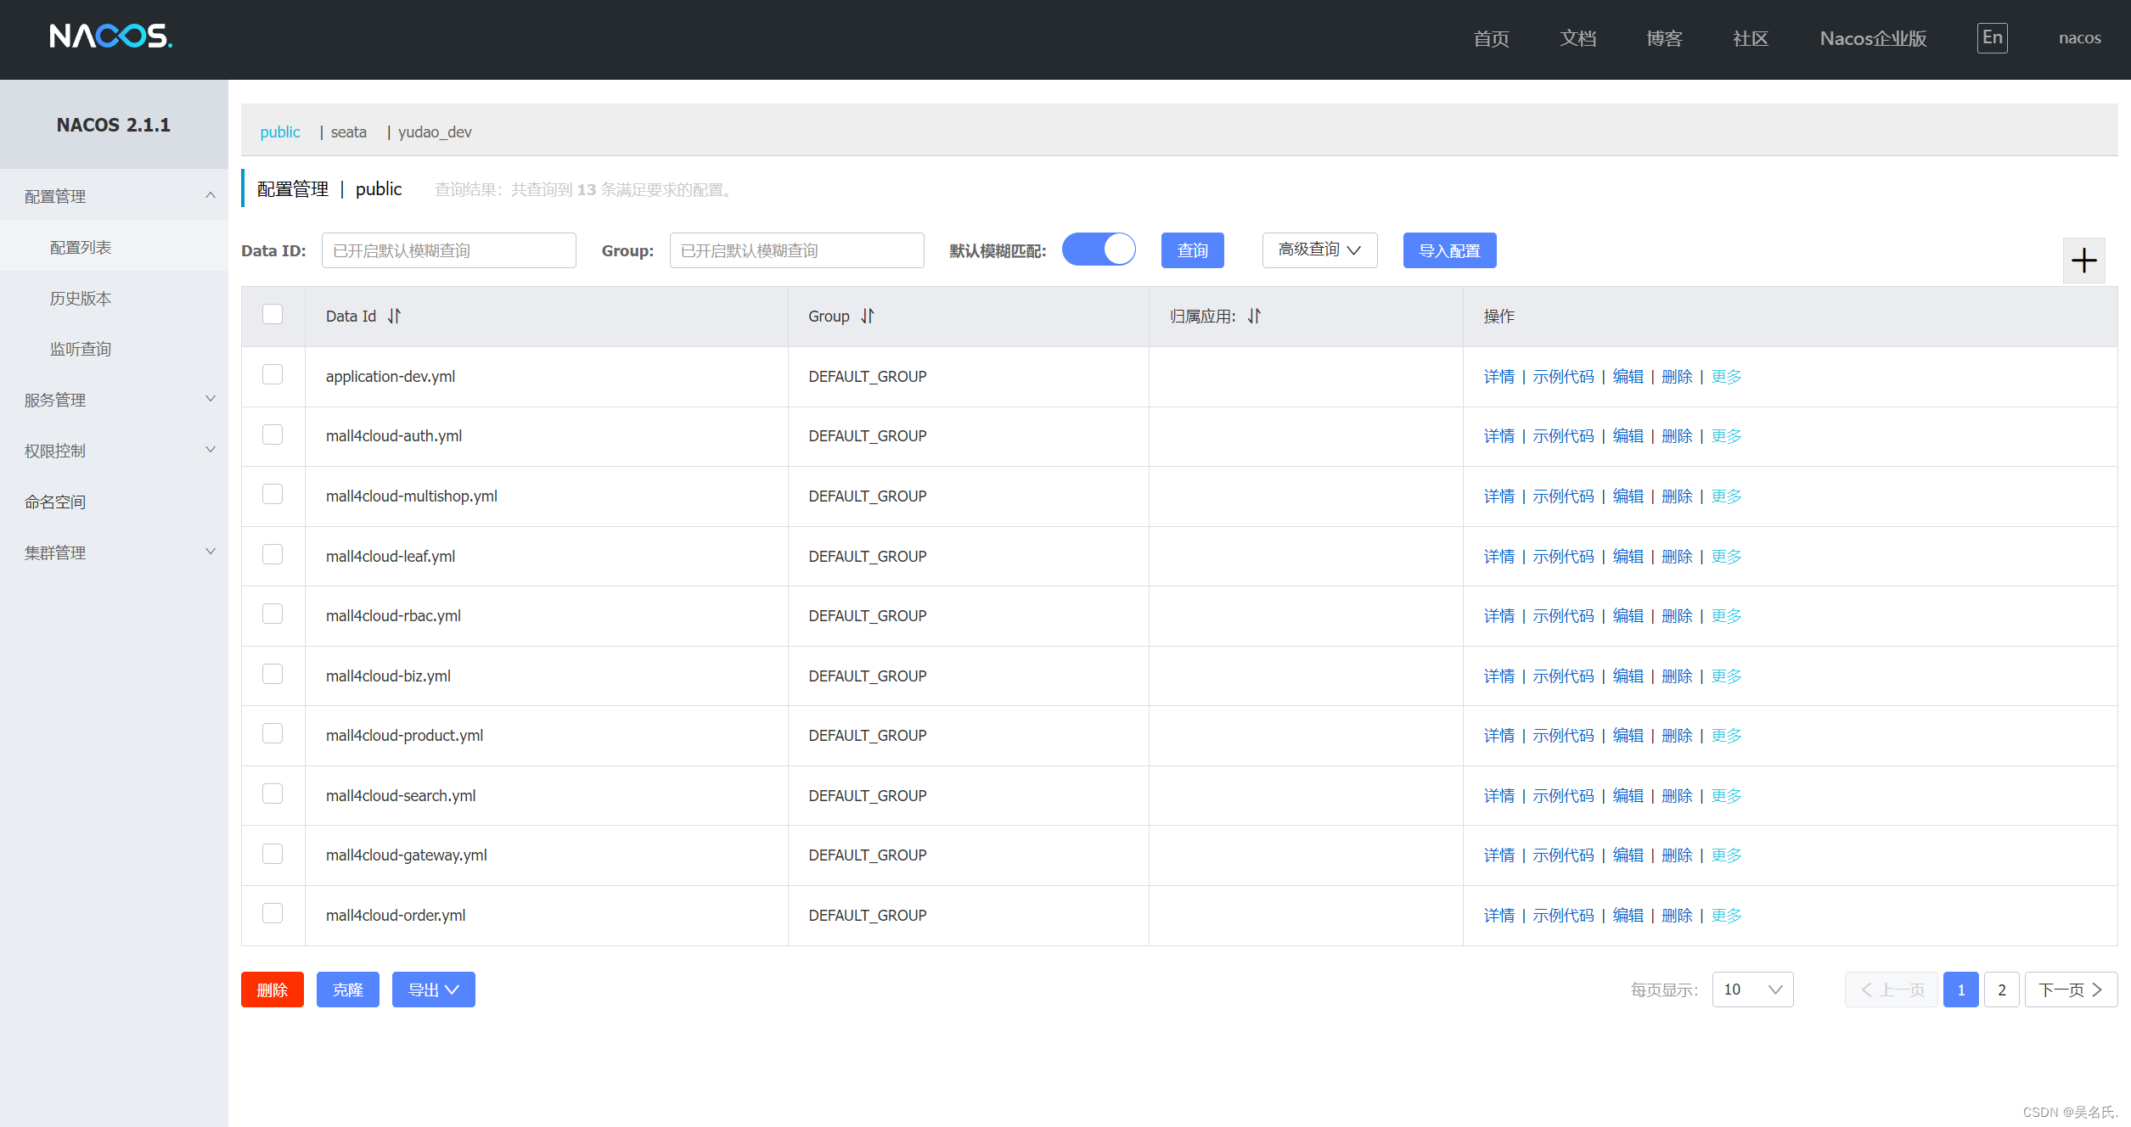Open 示例代码 for mall4cloud-multishop.yml
Viewport: 2131px width, 1127px height.
(1563, 496)
